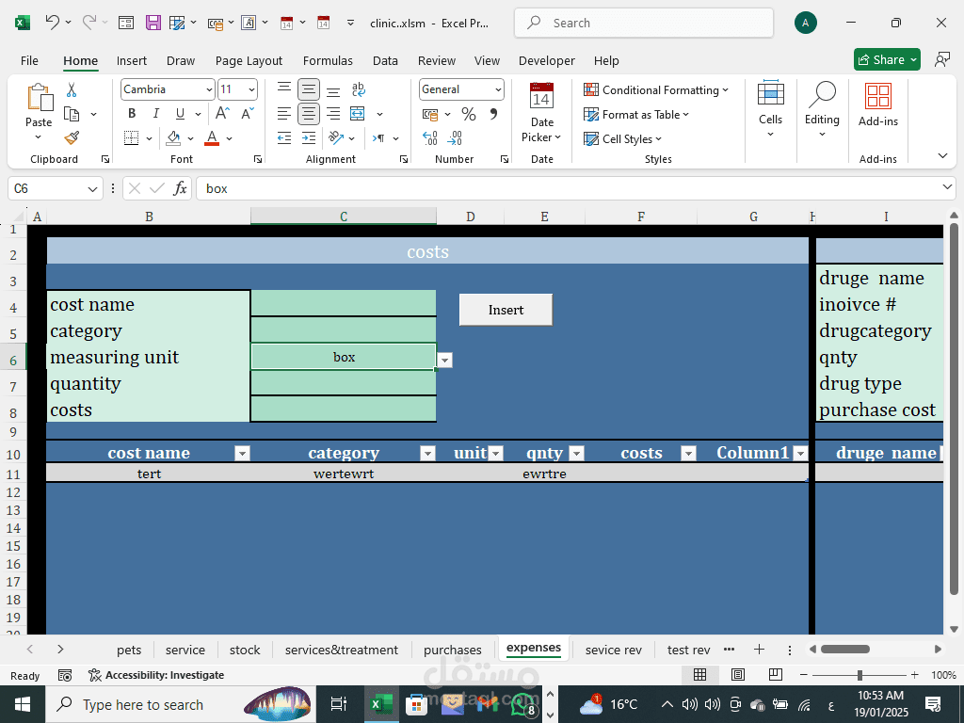
Task: Click the Copy icon in Clipboard group
Action: pyautogui.click(x=72, y=114)
